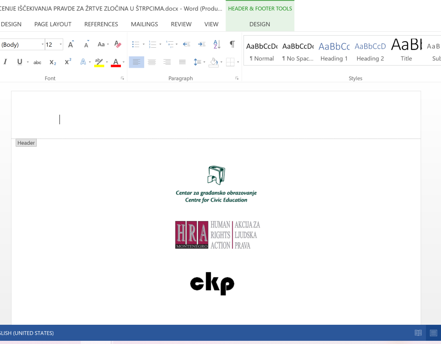Open the Review tab
This screenshot has height=344, width=441.
coord(181,24)
